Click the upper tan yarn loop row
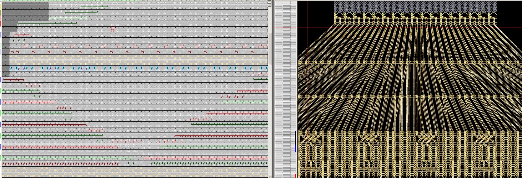This screenshot has width=522, height=178. pos(139,56)
